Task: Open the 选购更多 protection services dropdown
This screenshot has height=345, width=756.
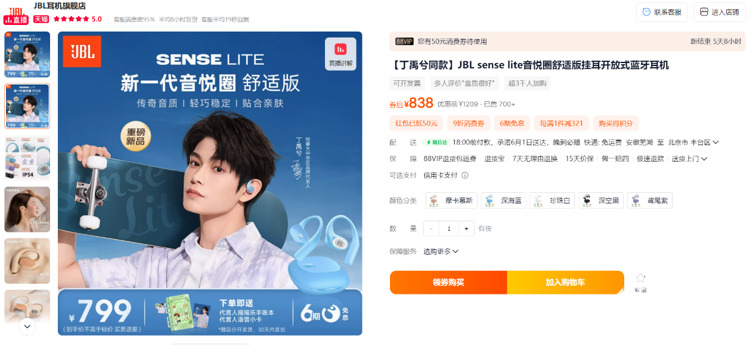Action: click(x=441, y=252)
